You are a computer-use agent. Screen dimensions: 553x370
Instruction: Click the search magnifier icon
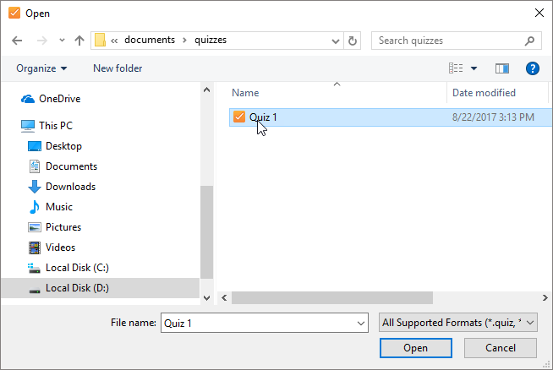coord(529,41)
